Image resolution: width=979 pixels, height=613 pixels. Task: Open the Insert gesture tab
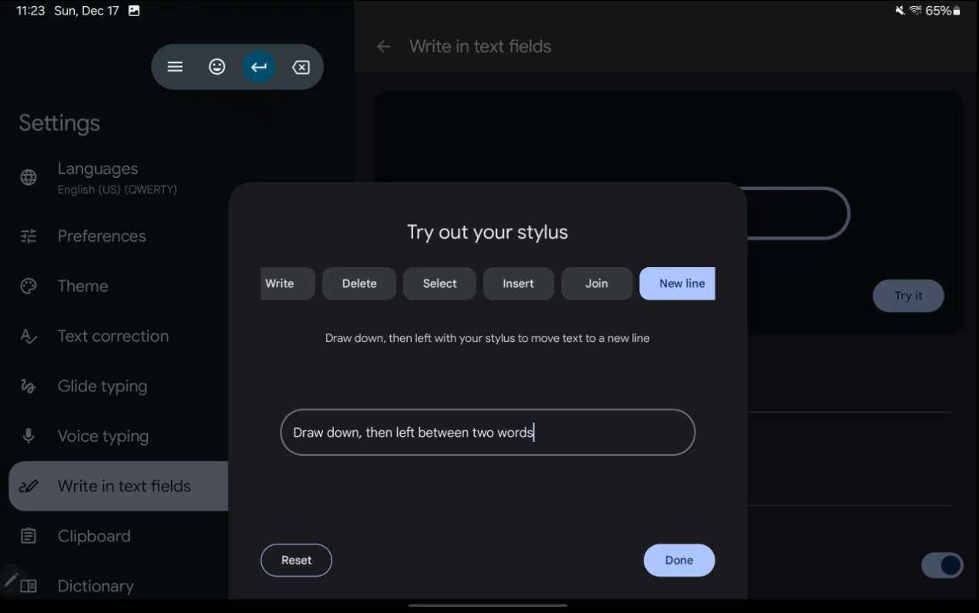coord(518,283)
